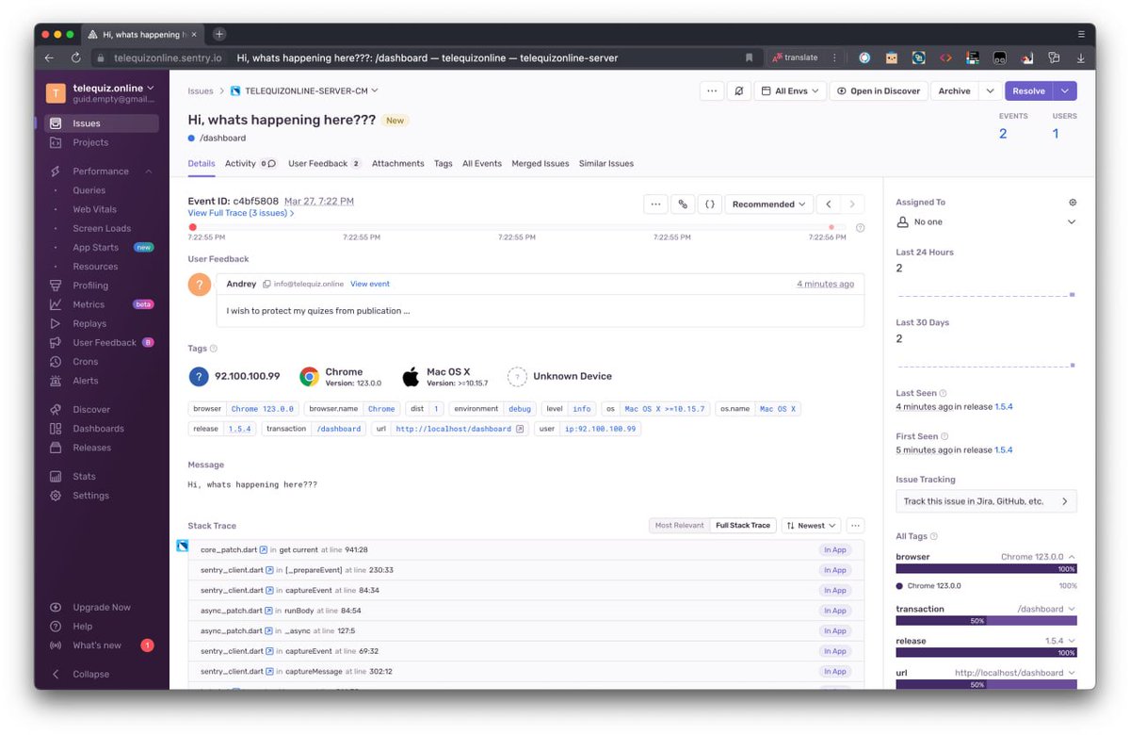The image size is (1130, 735).
Task: Click Track this issue in Jira, GitHub
Action: (986, 501)
